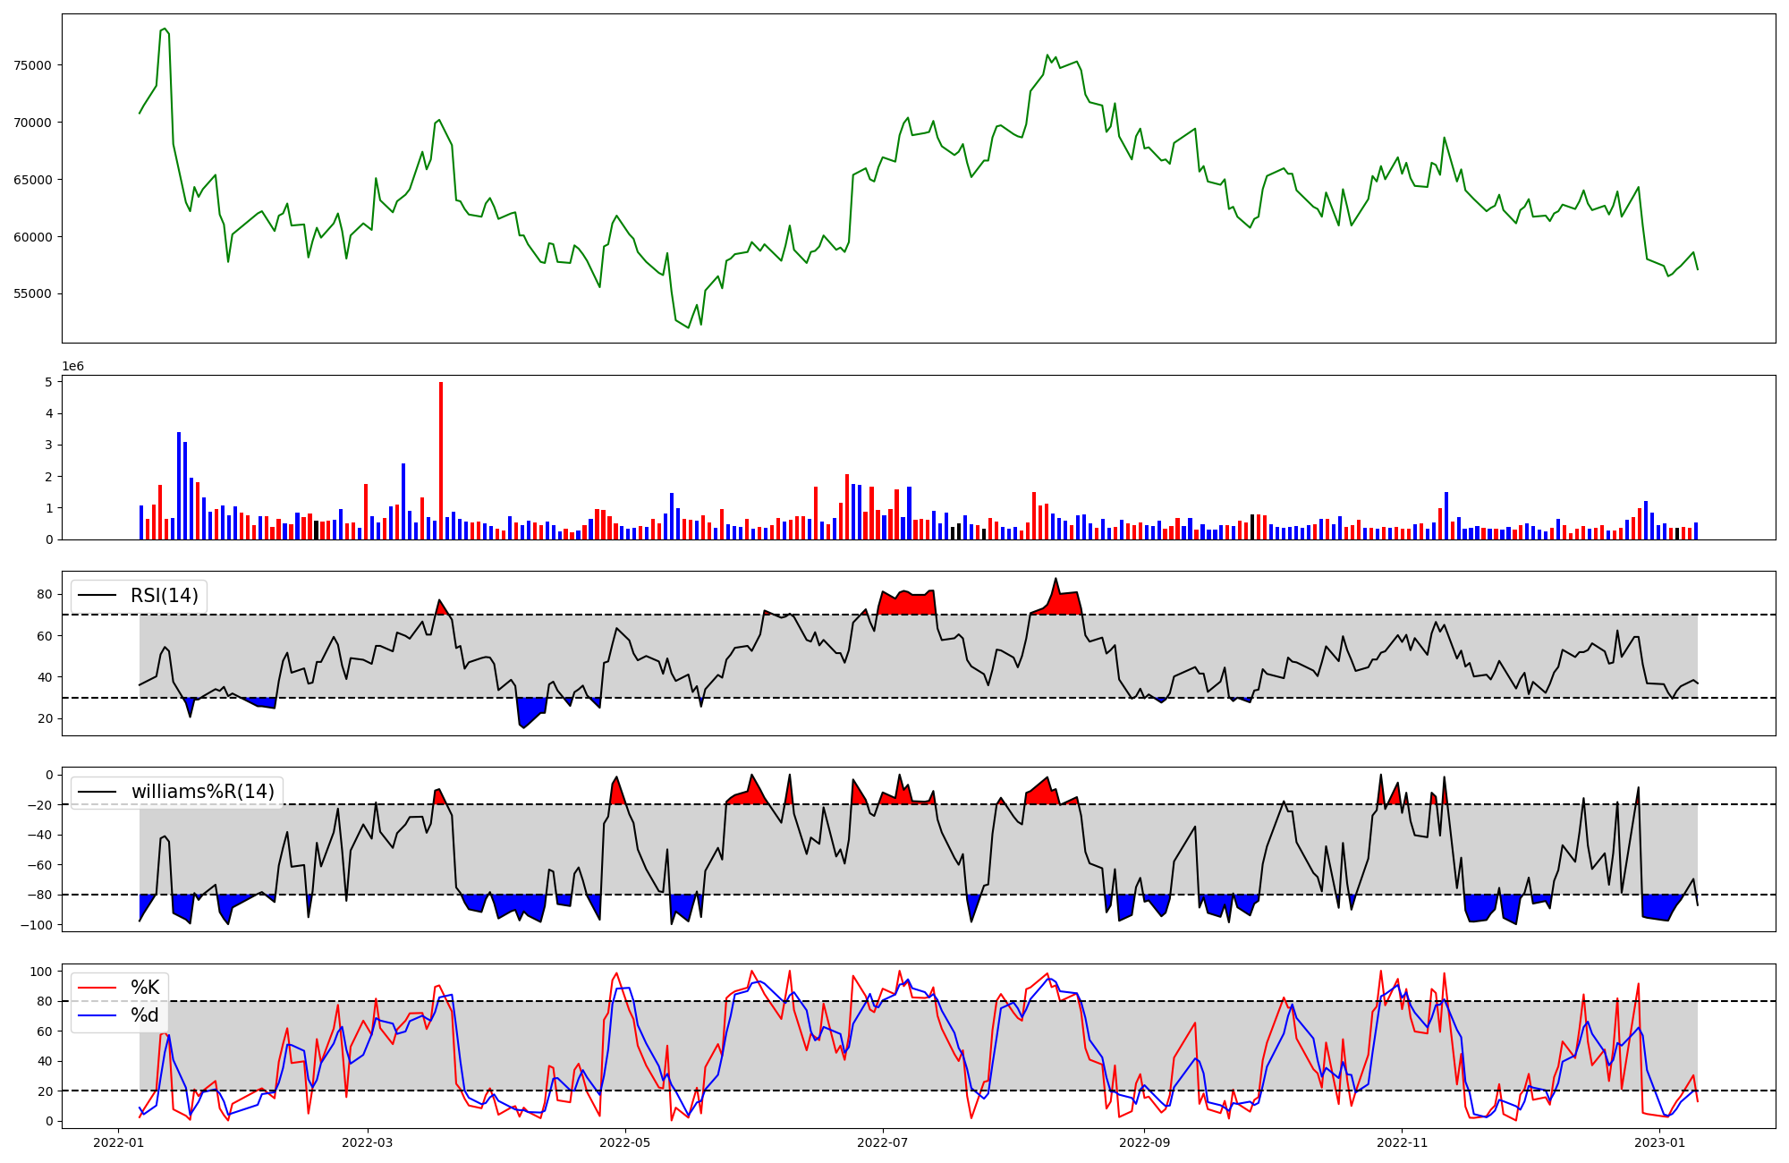Click the 2022-05 date tick label

click(x=625, y=1142)
